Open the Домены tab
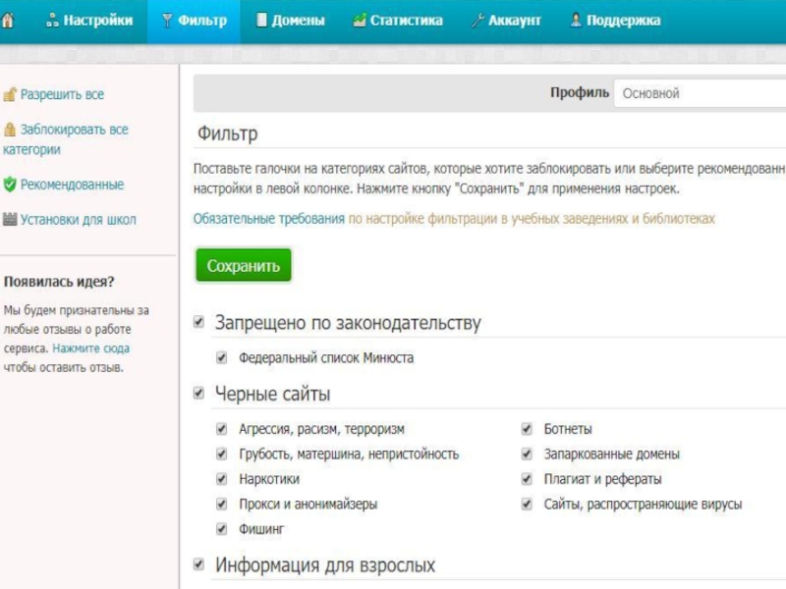The image size is (786, 589). tap(290, 20)
